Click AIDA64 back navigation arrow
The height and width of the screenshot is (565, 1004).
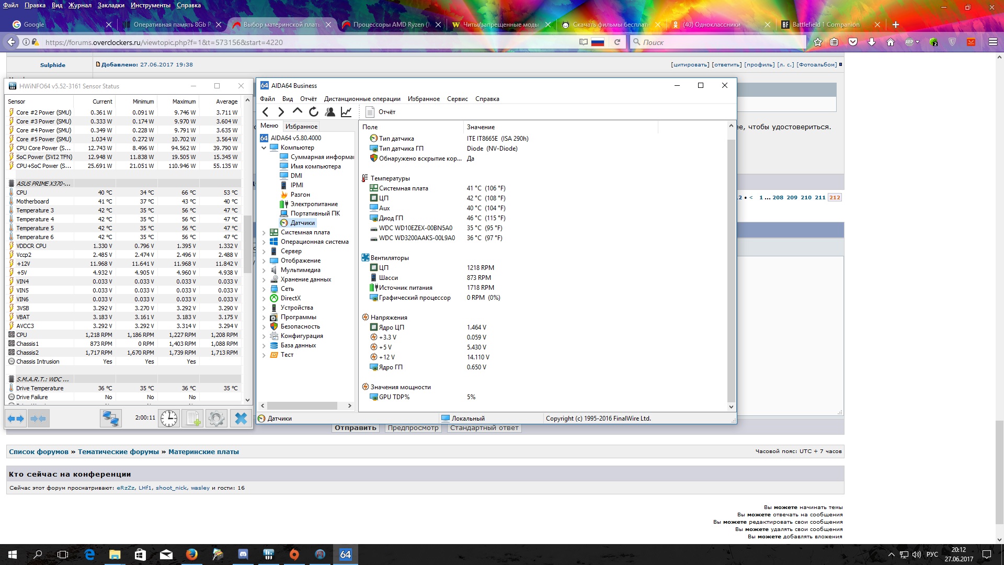click(266, 111)
